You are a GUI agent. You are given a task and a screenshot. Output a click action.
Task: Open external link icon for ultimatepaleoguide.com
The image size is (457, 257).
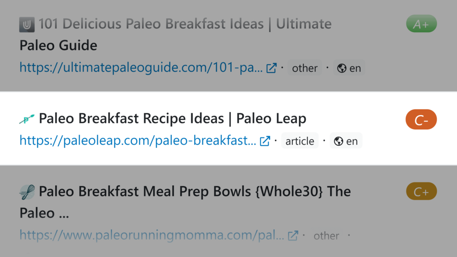[271, 68]
